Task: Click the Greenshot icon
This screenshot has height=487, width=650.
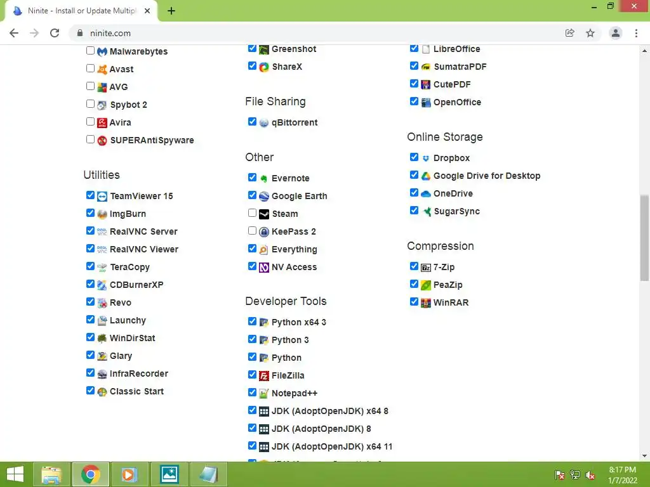Action: tap(264, 49)
